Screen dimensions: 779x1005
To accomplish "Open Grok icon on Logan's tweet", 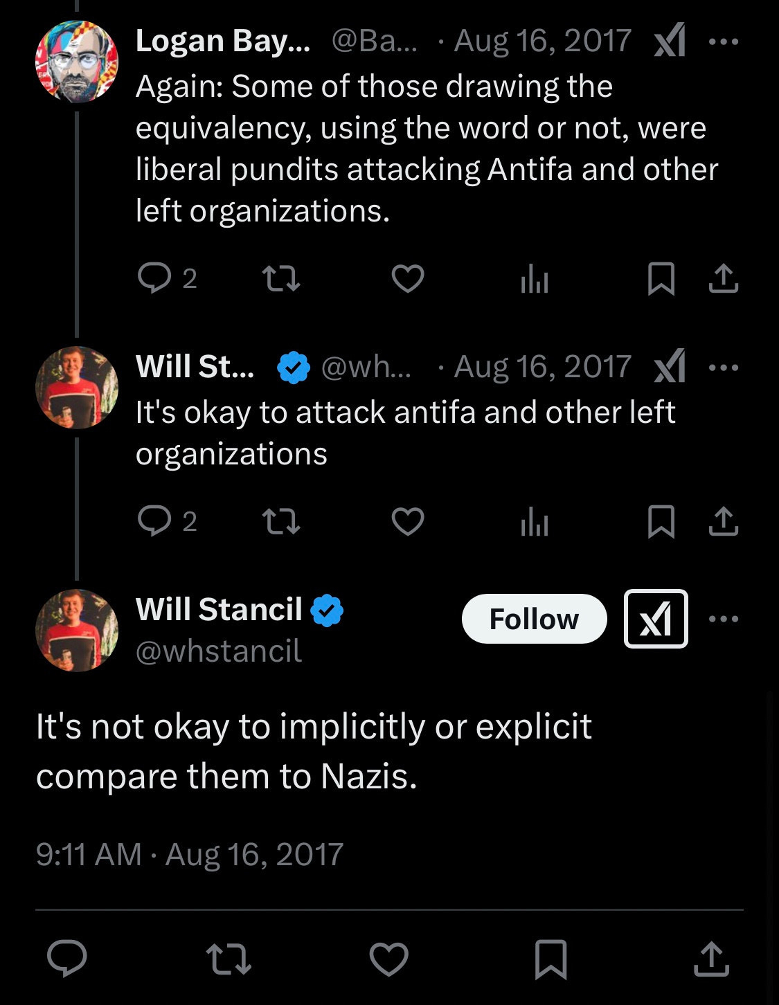I will point(670,40).
